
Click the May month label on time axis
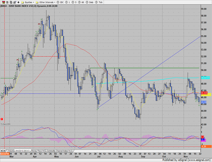click(x=56, y=157)
